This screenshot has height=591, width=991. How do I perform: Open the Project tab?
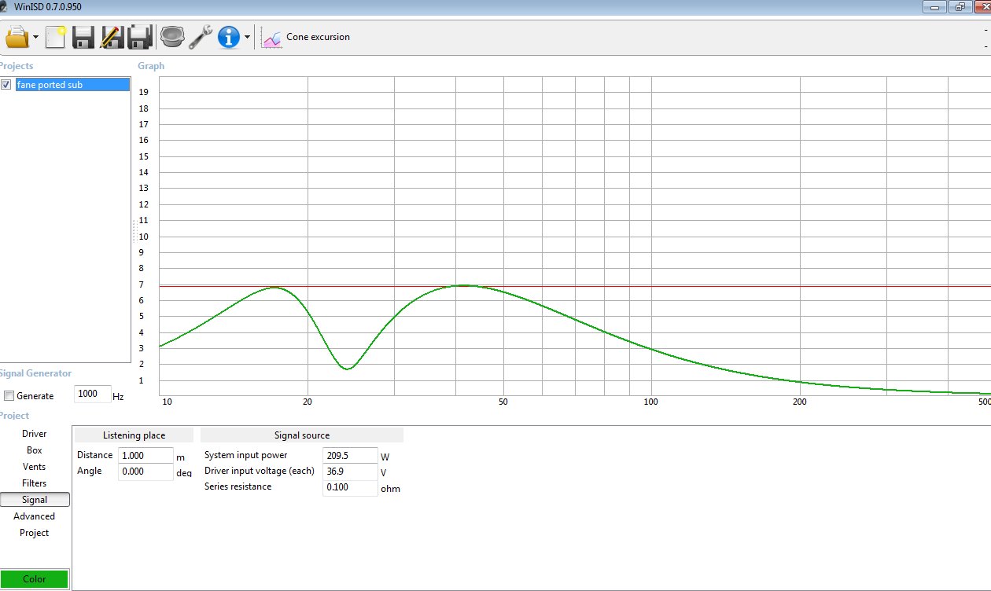(35, 533)
